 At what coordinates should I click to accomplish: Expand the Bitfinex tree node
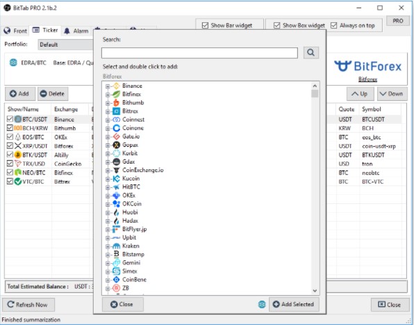click(x=108, y=95)
